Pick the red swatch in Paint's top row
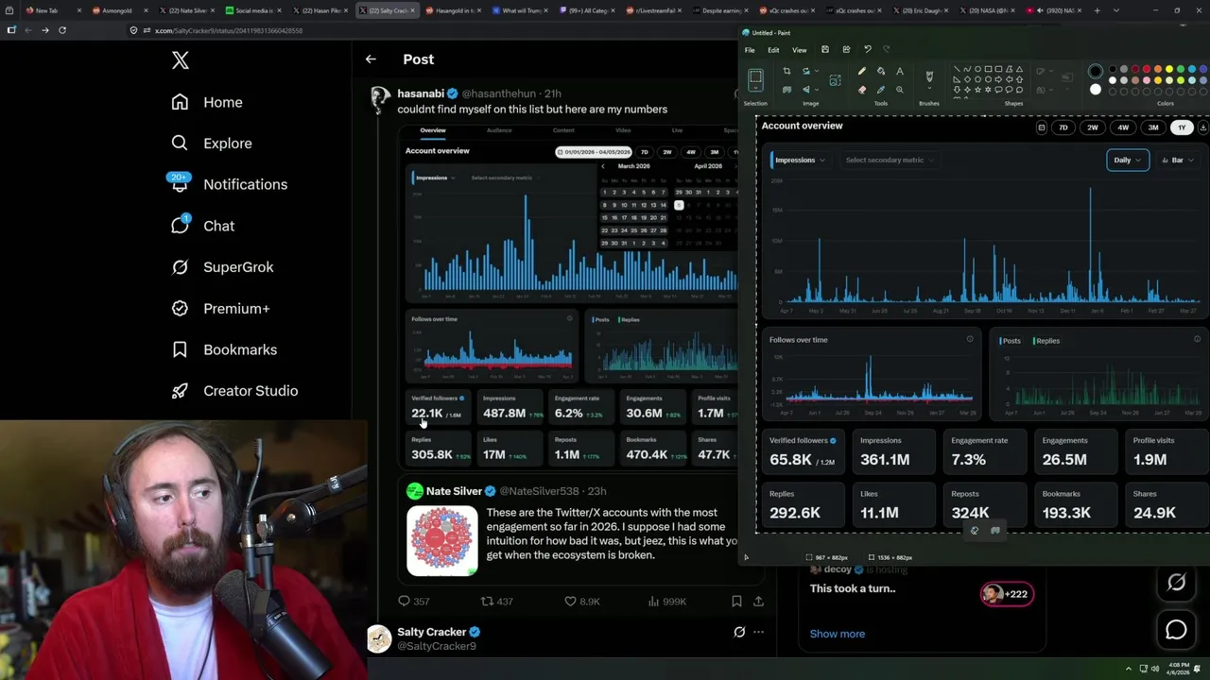Screen dimensions: 1210x680 [1147, 69]
